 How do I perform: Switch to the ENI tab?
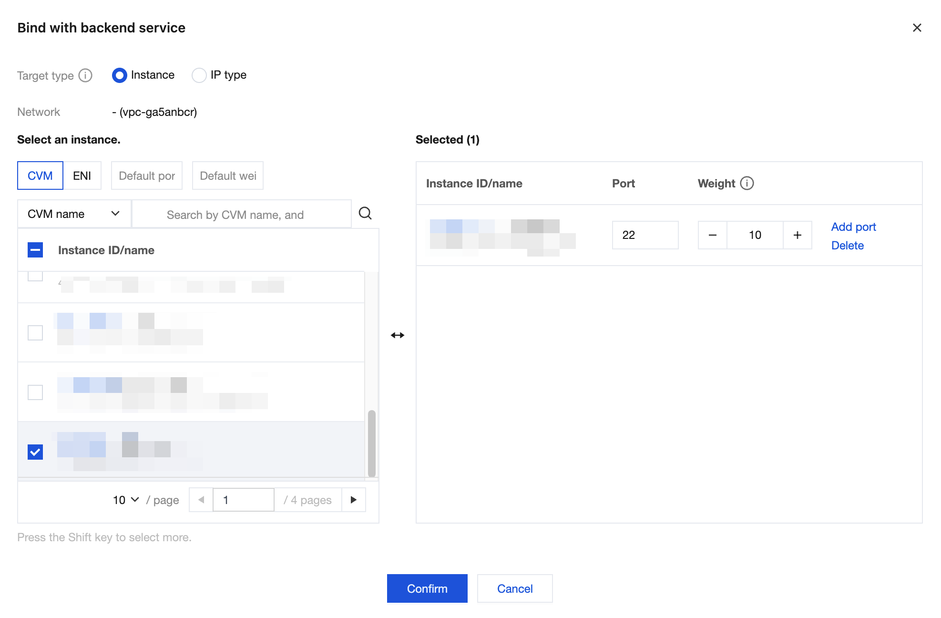coord(82,175)
